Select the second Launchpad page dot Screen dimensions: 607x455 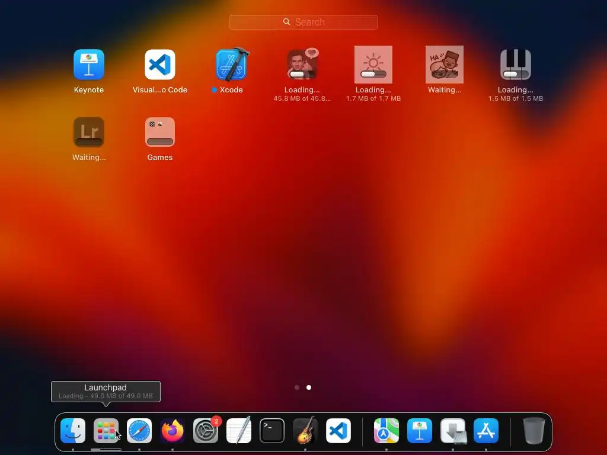309,387
